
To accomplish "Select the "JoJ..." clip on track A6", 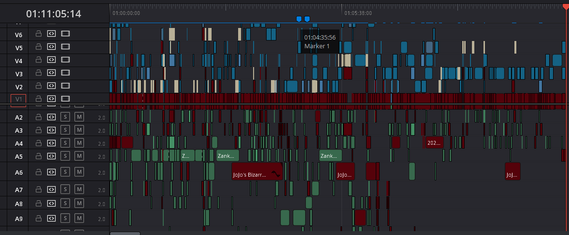I will [x=512, y=171].
